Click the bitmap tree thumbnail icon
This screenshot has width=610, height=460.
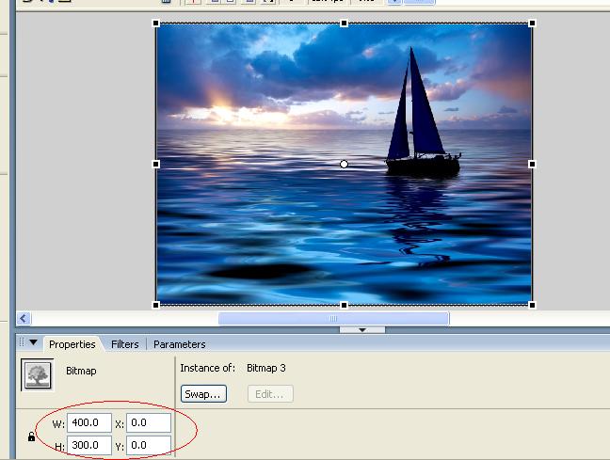click(38, 374)
